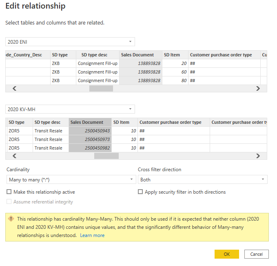This screenshot has height=266, width=277.
Task: Check the Assume referential integrity box
Action: tap(9, 201)
